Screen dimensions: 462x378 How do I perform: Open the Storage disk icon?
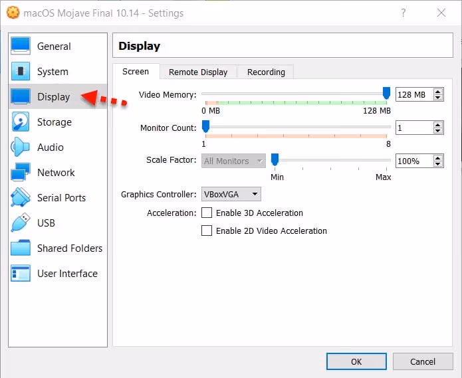(21, 122)
